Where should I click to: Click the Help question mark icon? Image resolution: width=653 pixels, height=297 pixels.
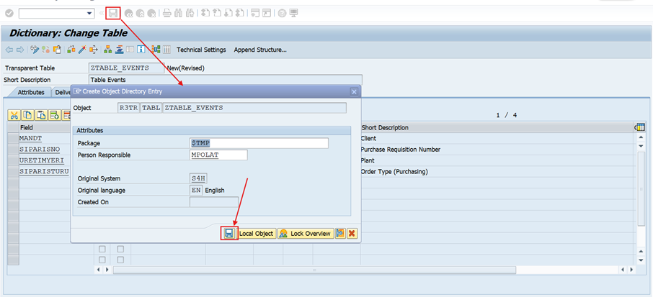click(282, 13)
